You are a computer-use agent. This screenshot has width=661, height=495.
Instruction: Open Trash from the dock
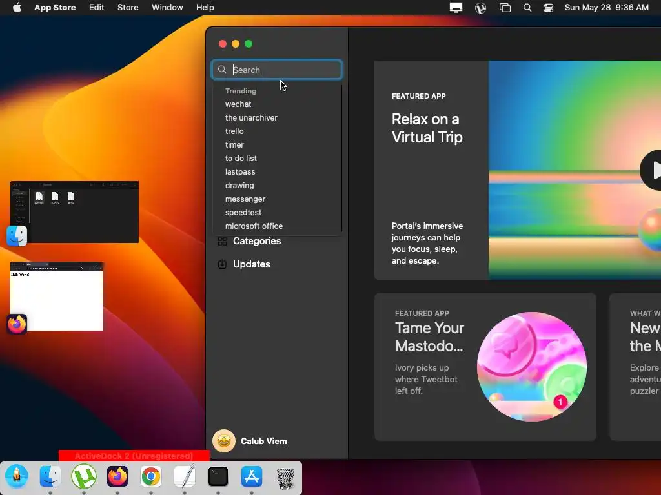(x=285, y=478)
